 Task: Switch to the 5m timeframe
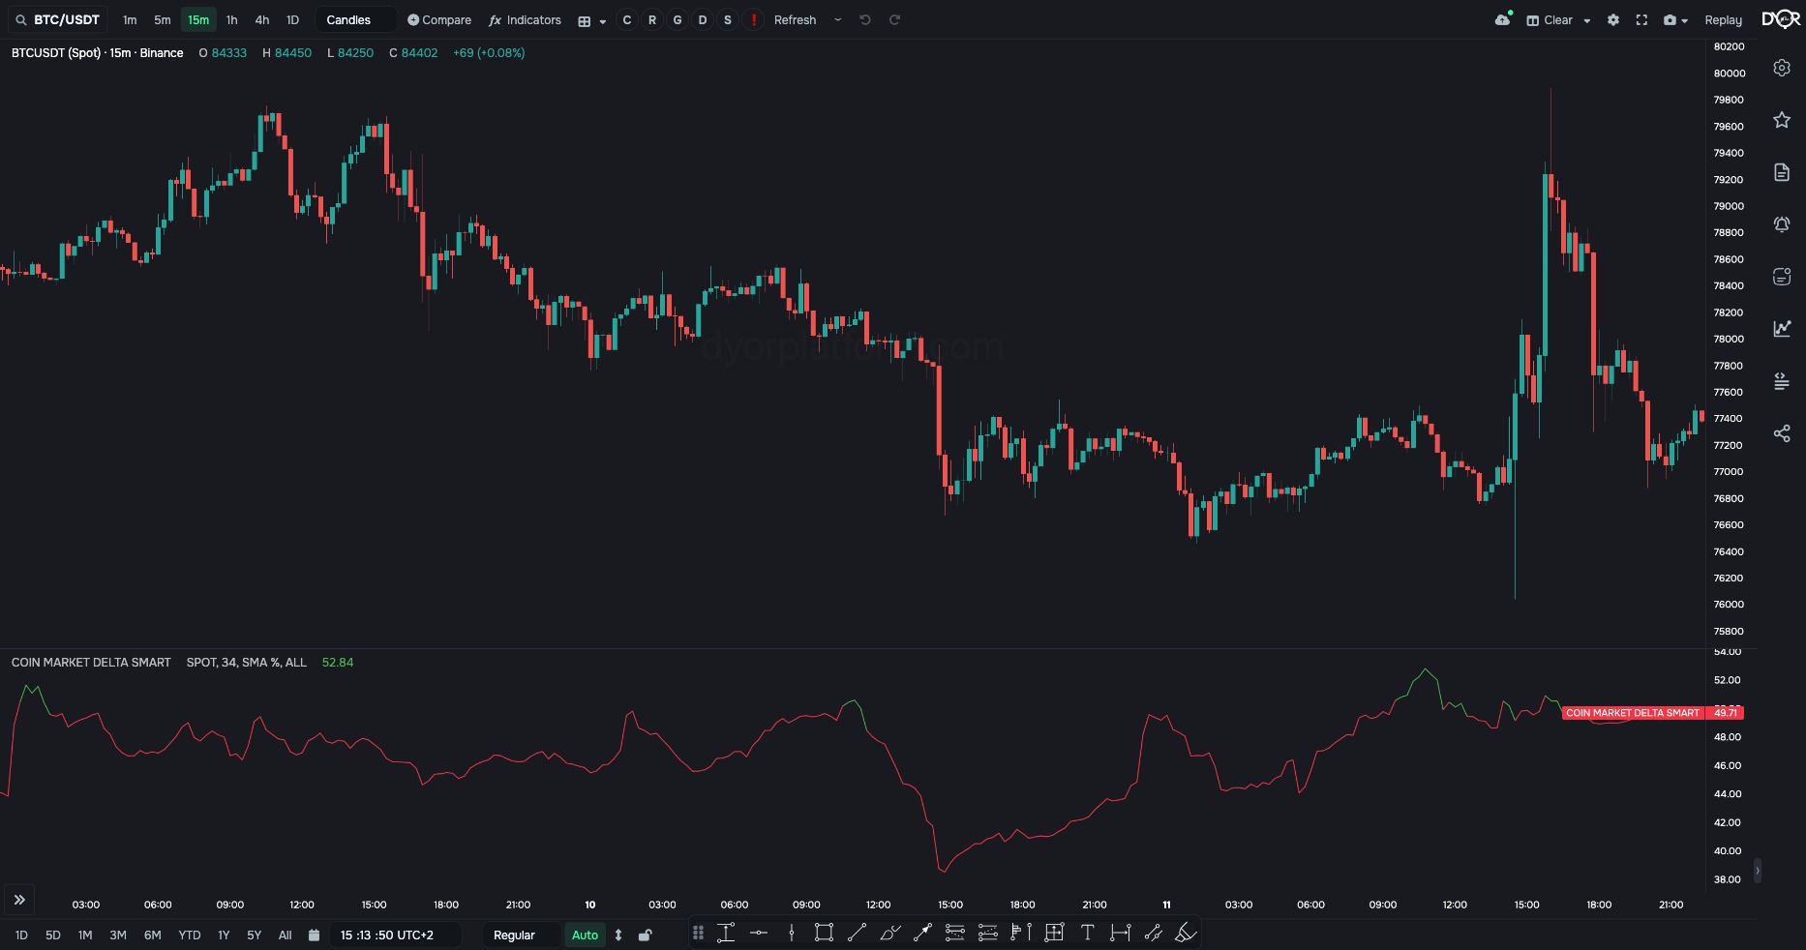pos(163,19)
